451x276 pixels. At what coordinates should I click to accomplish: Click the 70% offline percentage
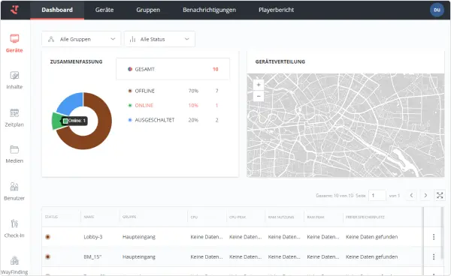[x=193, y=91]
